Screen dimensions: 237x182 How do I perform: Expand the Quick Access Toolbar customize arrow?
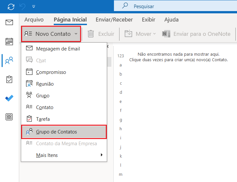pyautogui.click(x=34, y=7)
